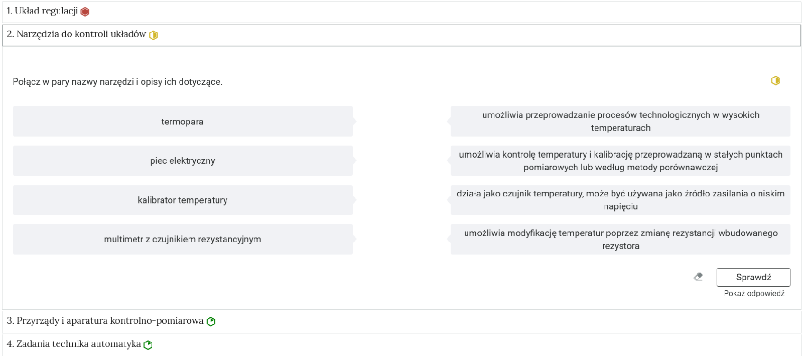Select description about kontrolę temperatury i kalibrację

620,161
